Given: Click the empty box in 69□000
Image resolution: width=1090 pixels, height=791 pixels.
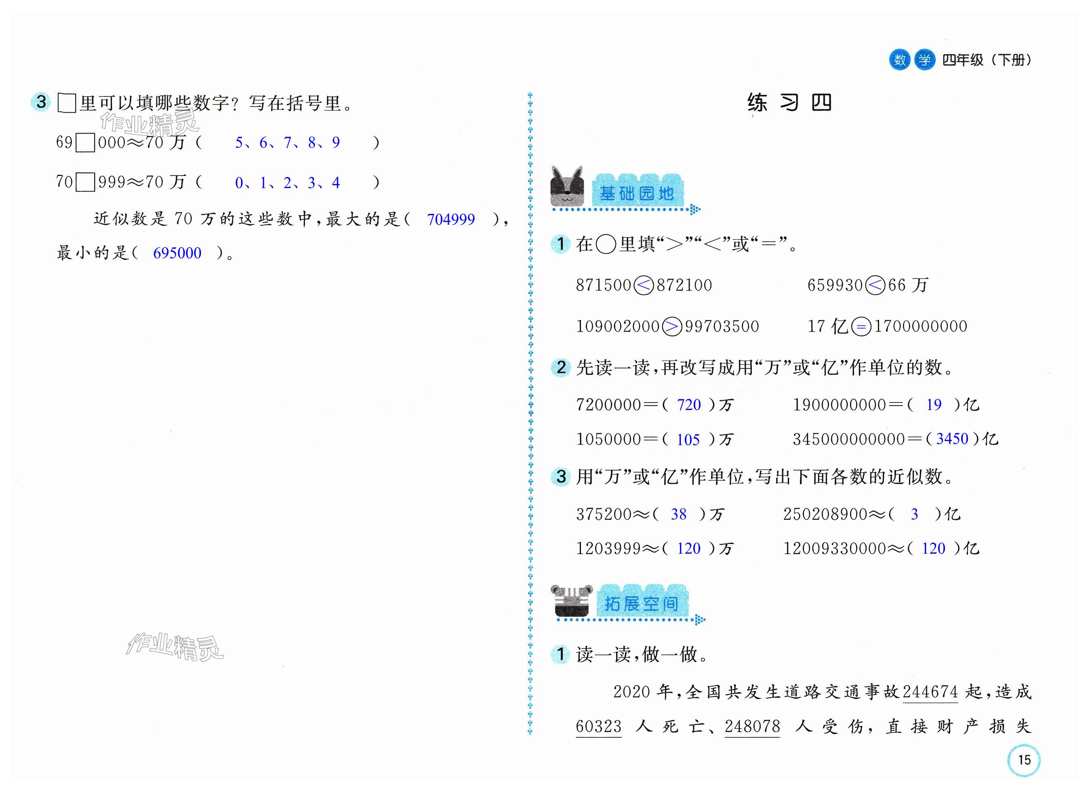Looking at the screenshot, I should [86, 143].
